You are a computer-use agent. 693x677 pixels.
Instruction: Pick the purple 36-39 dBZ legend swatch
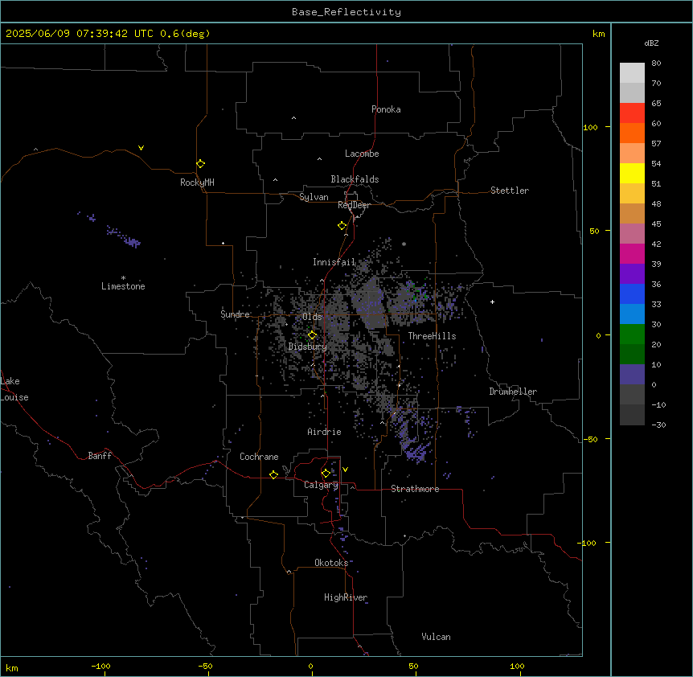(632, 274)
